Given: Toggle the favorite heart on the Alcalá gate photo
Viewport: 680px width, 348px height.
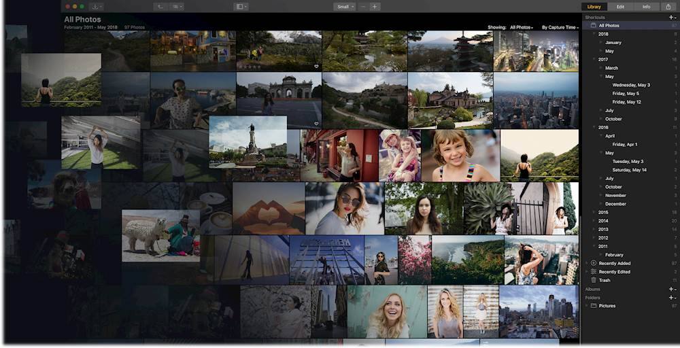Looking at the screenshot, I should [316, 124].
